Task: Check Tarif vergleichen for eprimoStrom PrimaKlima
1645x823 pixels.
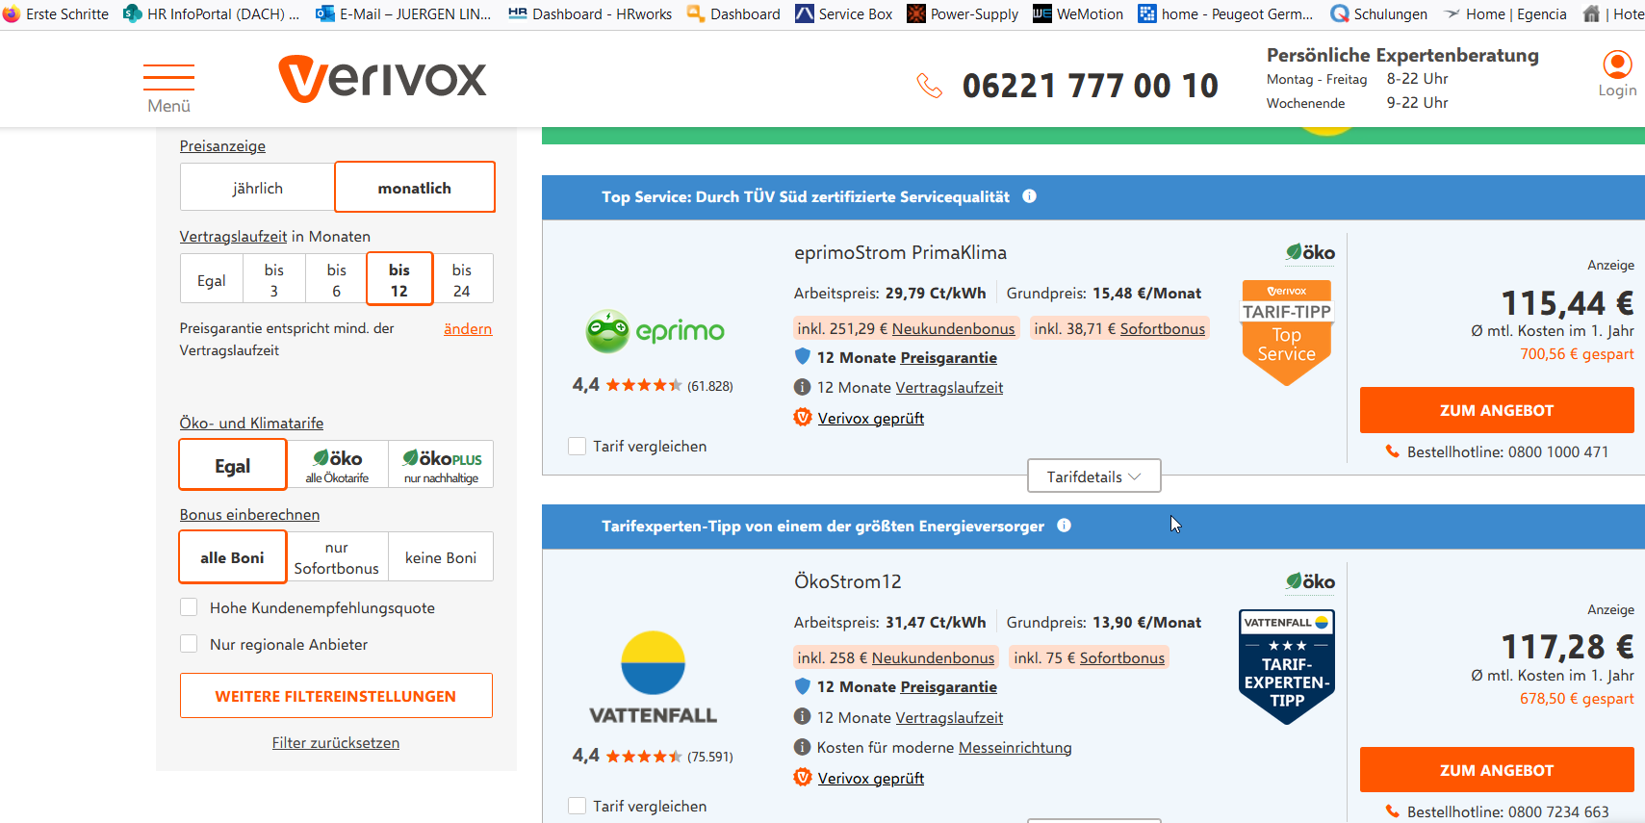Action: [578, 447]
